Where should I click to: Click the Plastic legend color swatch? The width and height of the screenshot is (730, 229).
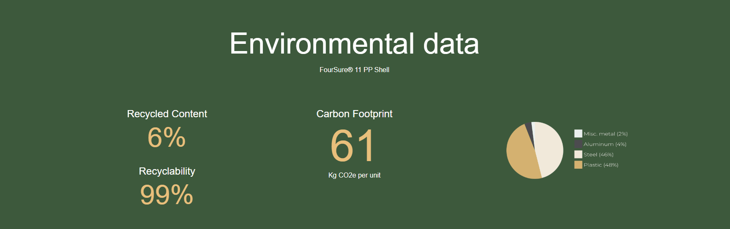pyautogui.click(x=578, y=165)
